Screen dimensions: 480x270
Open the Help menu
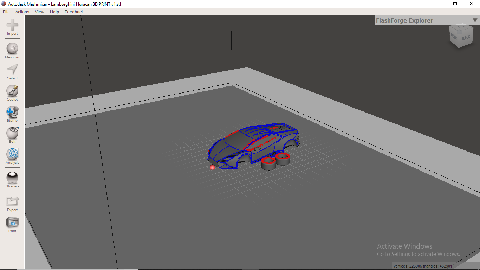pos(54,12)
